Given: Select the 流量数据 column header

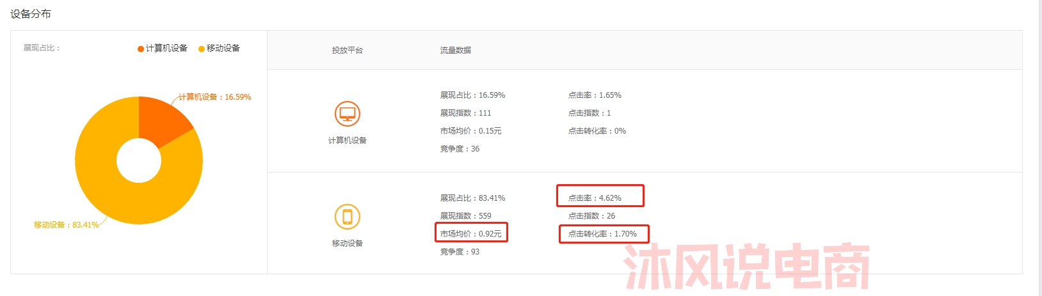Looking at the screenshot, I should 456,50.
